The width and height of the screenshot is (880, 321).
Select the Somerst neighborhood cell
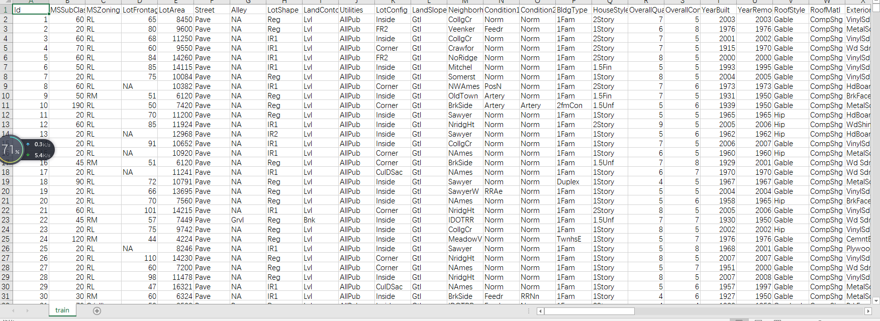tap(465, 77)
